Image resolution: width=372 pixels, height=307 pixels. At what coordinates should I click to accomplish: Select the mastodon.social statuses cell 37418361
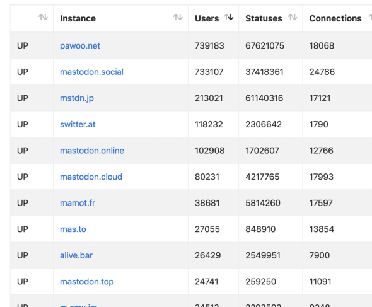tap(270, 72)
